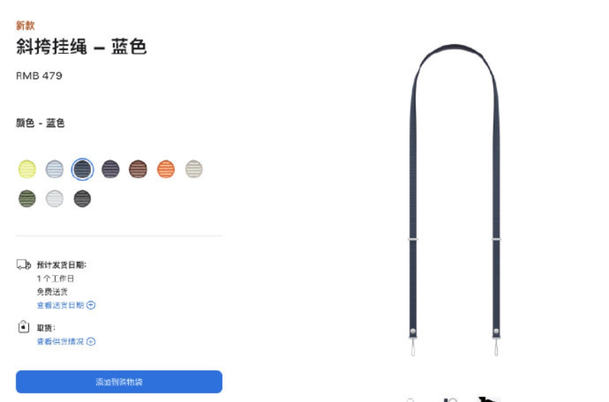Screen dimensions: 609x402
Task: Select the selected blue strap color swatch
Action: tap(82, 169)
